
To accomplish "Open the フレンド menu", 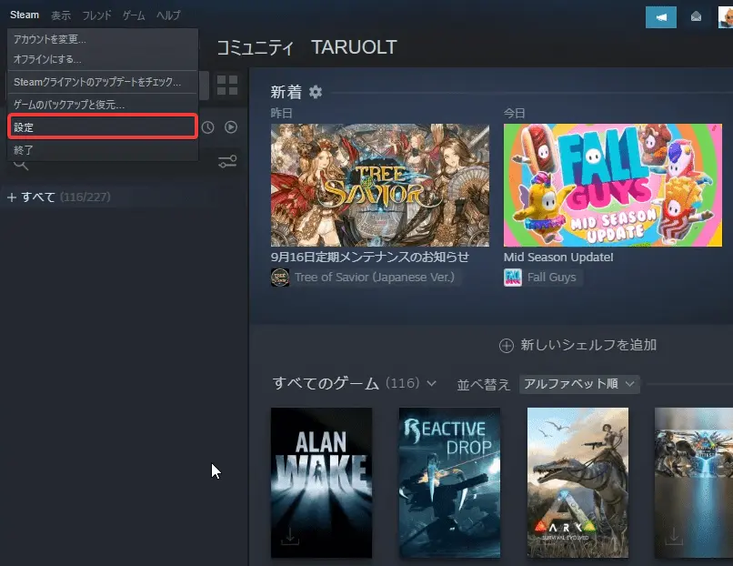I will click(96, 15).
